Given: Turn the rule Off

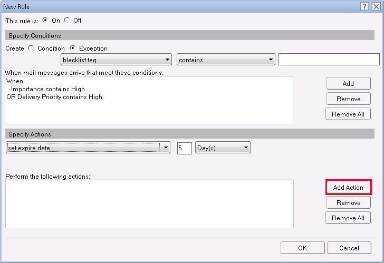Looking at the screenshot, I should tap(67, 21).
